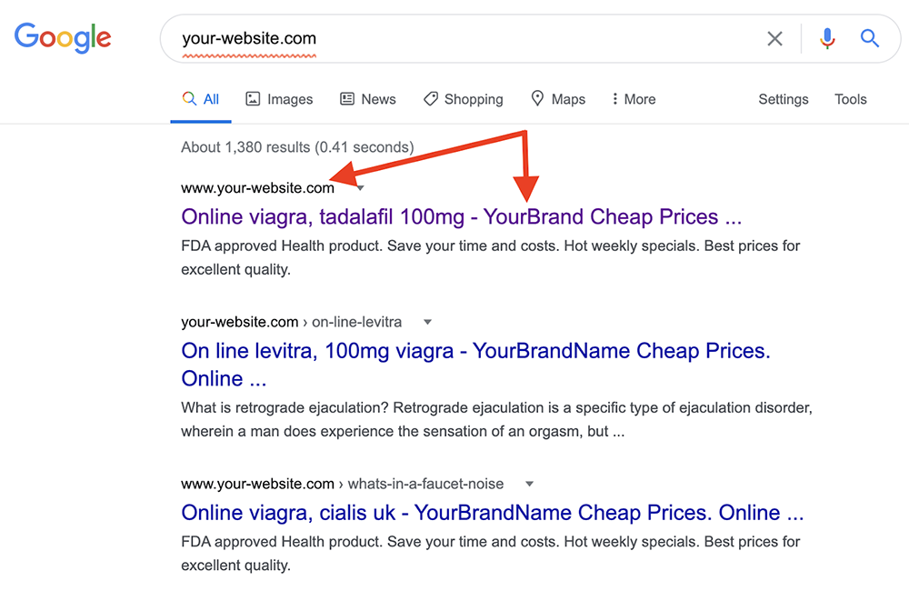Click the Google logo

[x=63, y=38]
